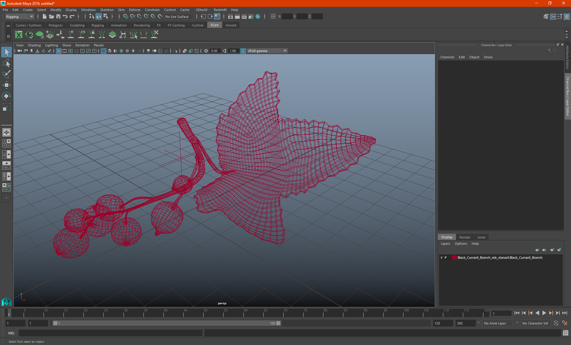The height and width of the screenshot is (345, 571).
Task: Open the script editor icon
Action: (566, 333)
